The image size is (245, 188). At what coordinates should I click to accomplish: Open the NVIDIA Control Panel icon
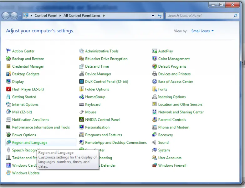point(81,120)
